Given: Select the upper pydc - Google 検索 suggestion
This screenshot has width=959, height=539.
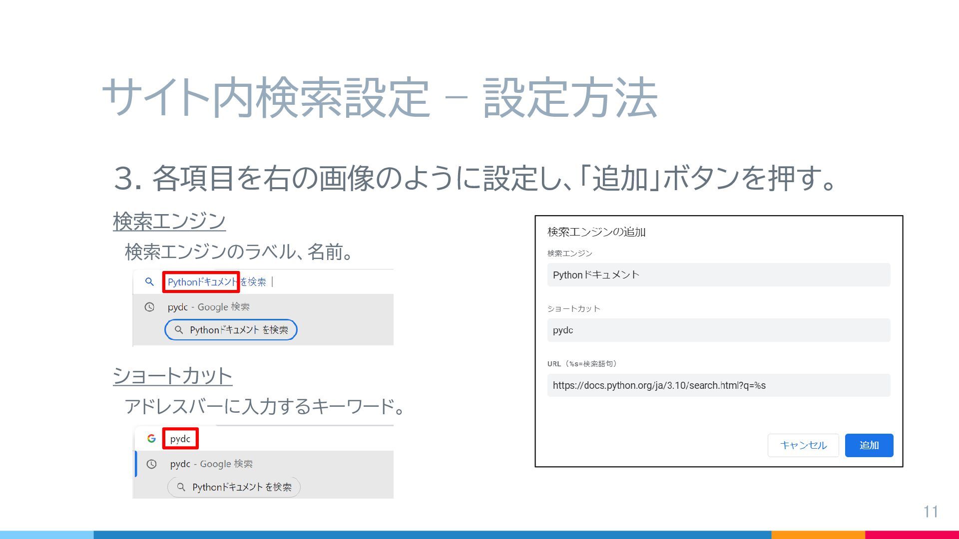Looking at the screenshot, I should [x=209, y=307].
